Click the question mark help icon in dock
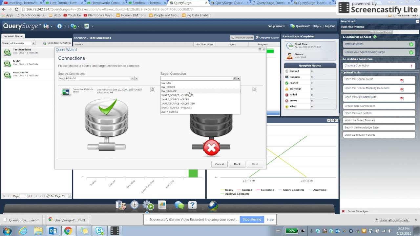This screenshot has width=420, height=236. 192,206
